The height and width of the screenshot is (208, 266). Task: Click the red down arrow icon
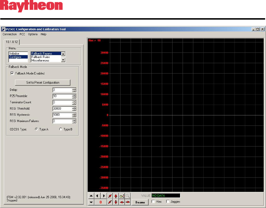click(116, 202)
